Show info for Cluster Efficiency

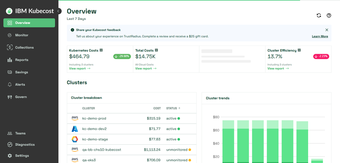pyautogui.click(x=299, y=50)
